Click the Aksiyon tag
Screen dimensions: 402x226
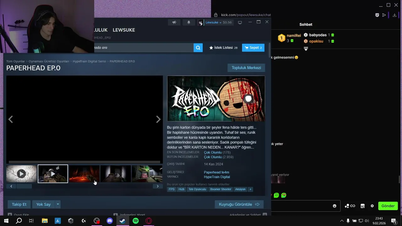pos(240,189)
